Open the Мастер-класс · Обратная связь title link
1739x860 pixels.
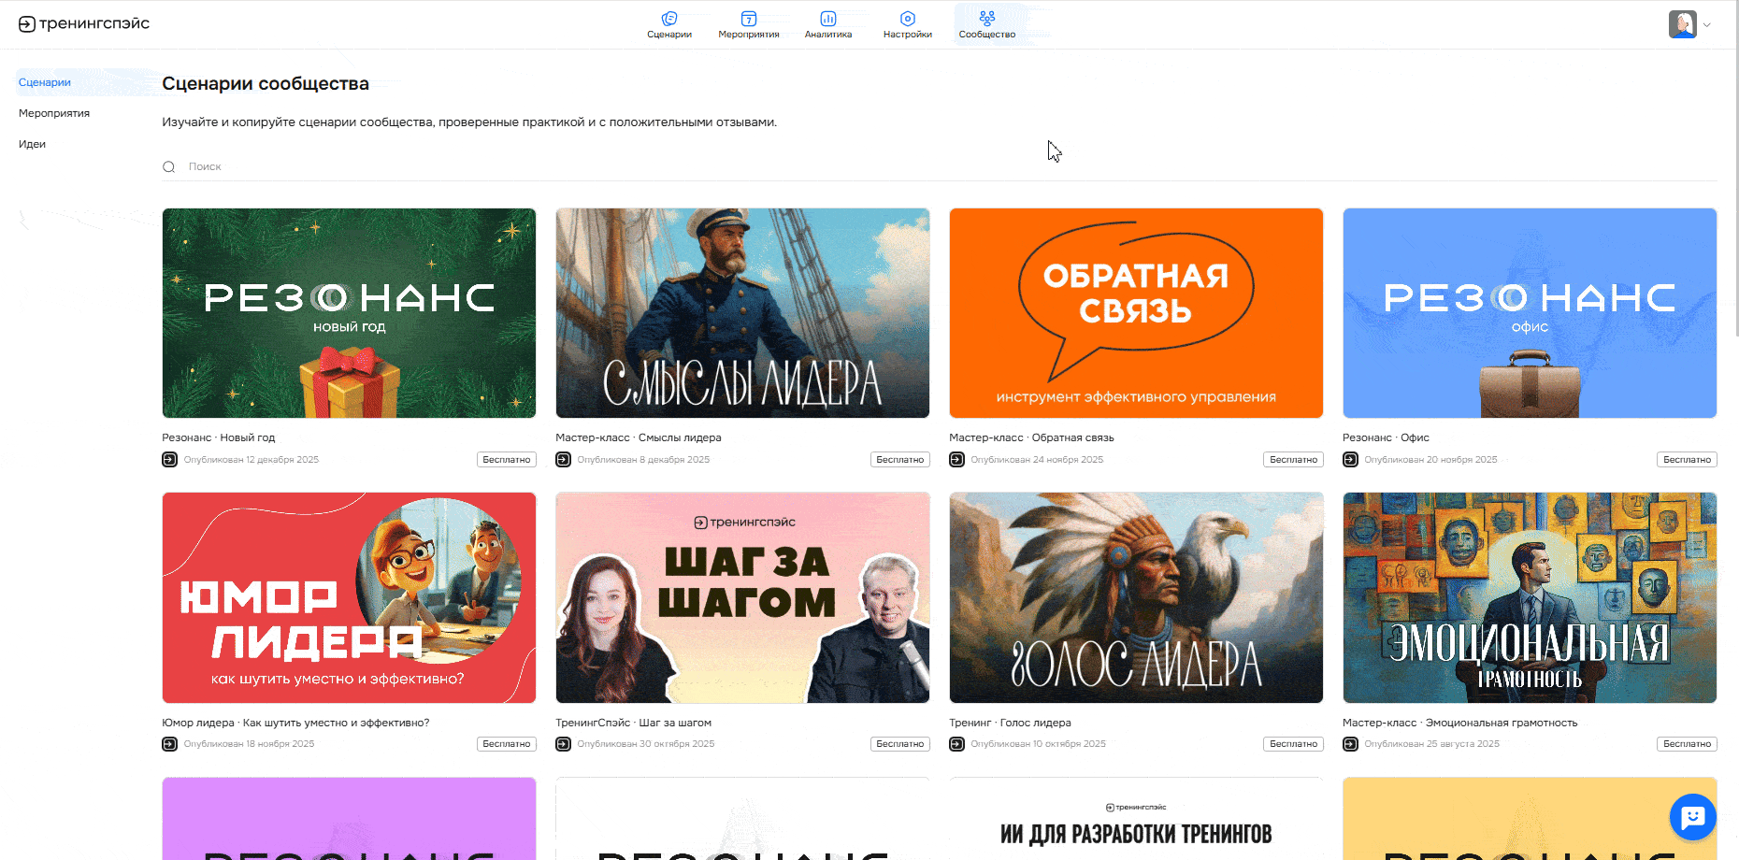(x=1031, y=437)
